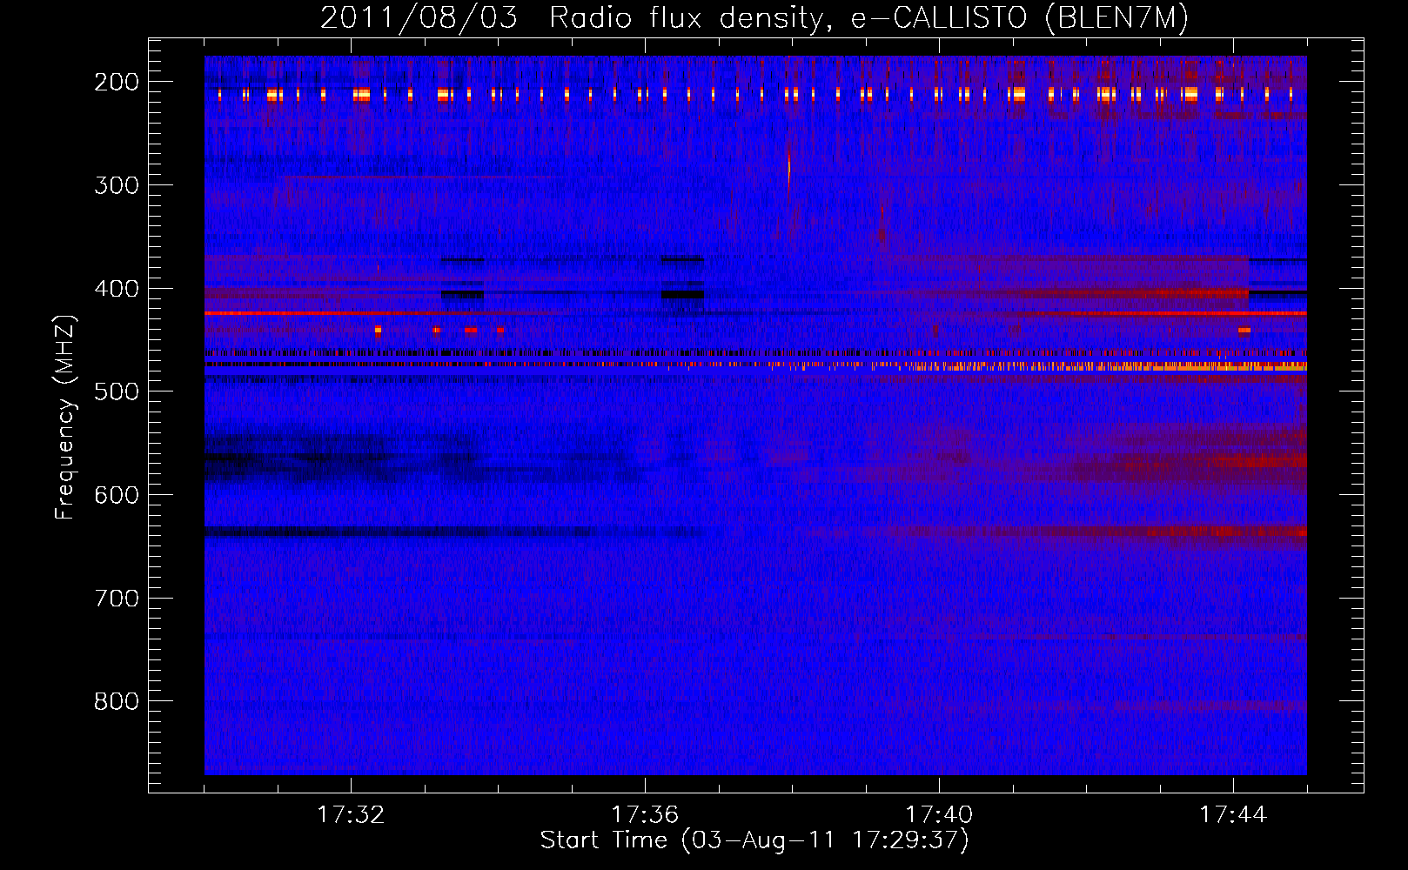Click the 17:44 time tick label
This screenshot has height=870, width=1408.
coord(1233,815)
